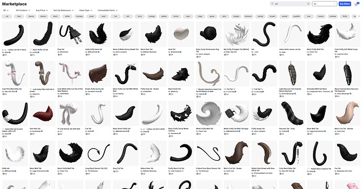Image resolution: width=363 pixels, height=189 pixels.
Task: Select the 'cat' tag chip
Action: (x=7, y=16)
